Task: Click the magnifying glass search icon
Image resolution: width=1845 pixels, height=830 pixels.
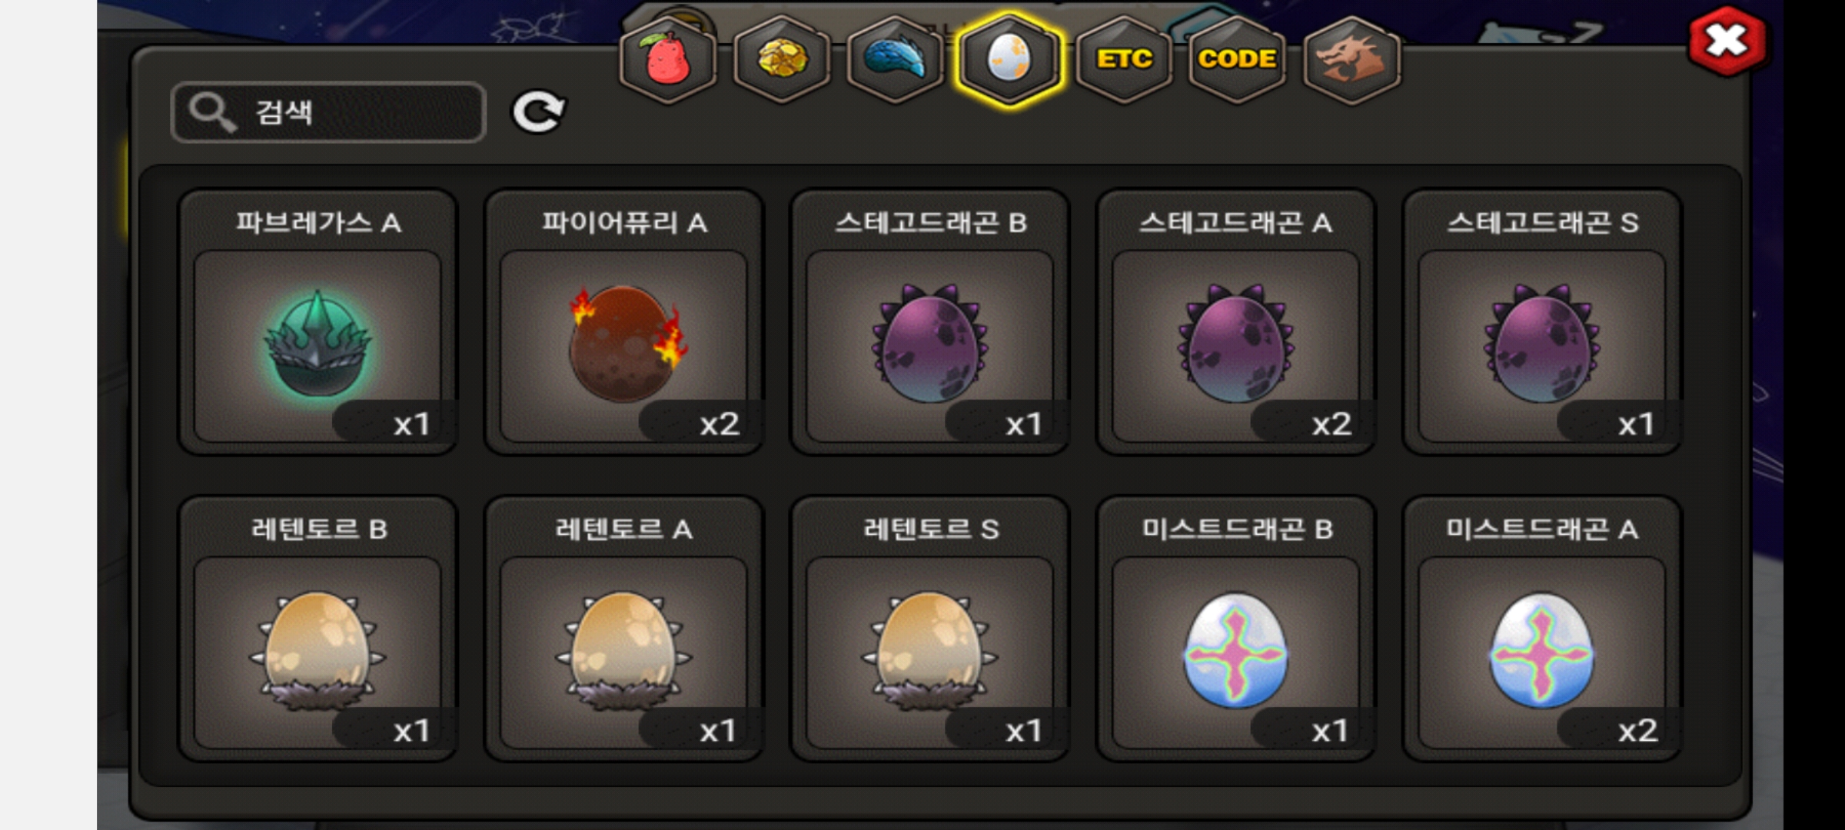Action: coord(212,112)
